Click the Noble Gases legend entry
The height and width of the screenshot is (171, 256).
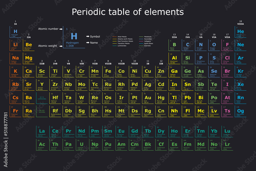146,44
